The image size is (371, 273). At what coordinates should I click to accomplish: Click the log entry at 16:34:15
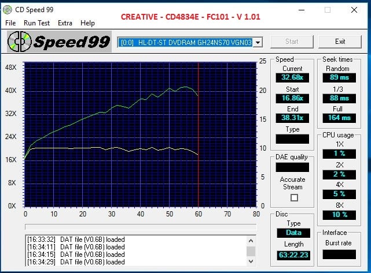(76, 255)
